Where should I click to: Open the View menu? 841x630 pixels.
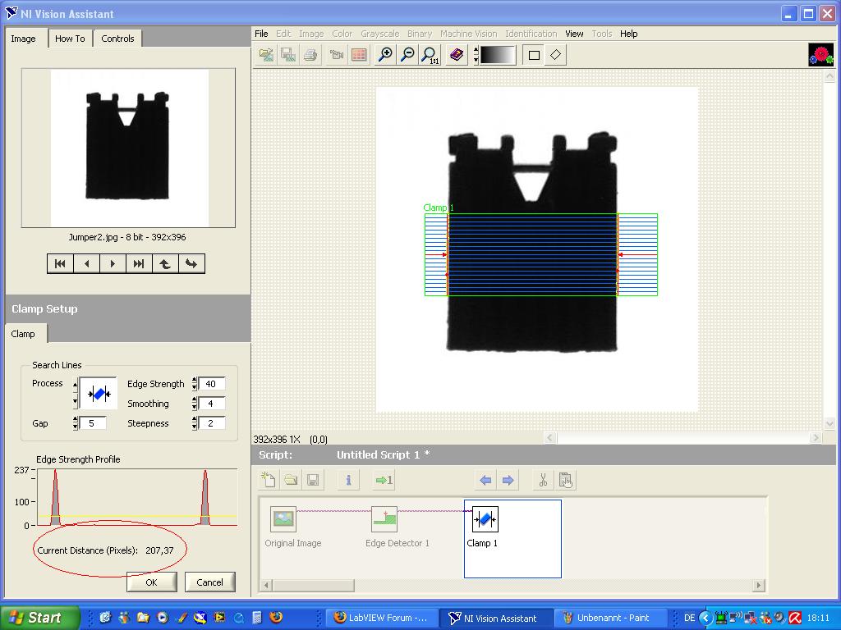coord(574,34)
